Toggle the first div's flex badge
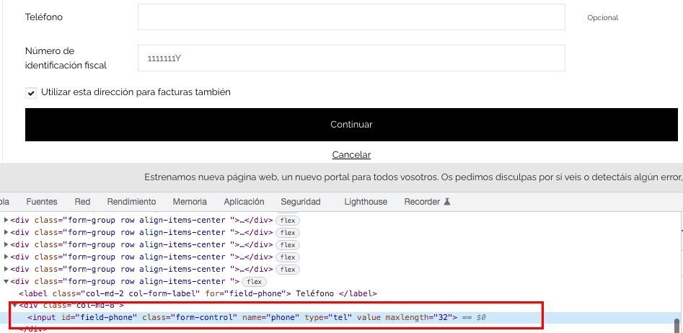Screen dimensions: 683x333 click(x=288, y=221)
